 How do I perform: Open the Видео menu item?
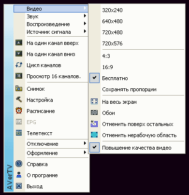coord(51,9)
